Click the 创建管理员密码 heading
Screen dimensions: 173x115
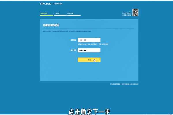pyautogui.click(x=51, y=25)
